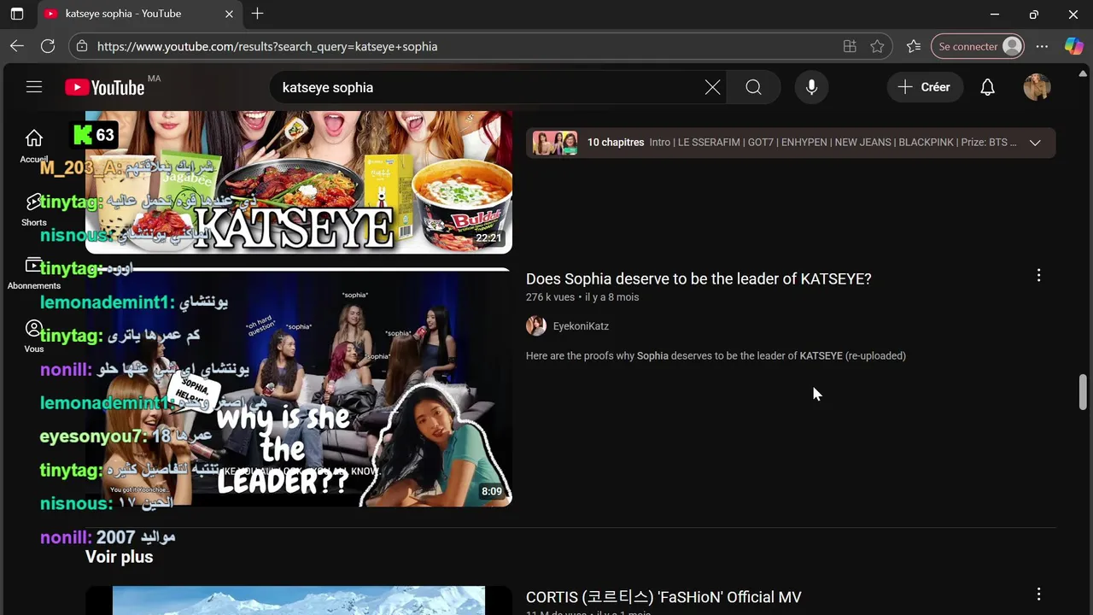Open the YouTube account avatar menu
1093x615 pixels.
1037,87
